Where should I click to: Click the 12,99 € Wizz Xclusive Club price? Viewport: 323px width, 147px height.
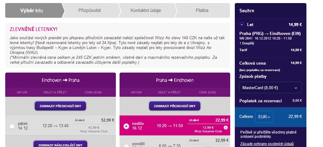pyautogui.click(x=208, y=127)
